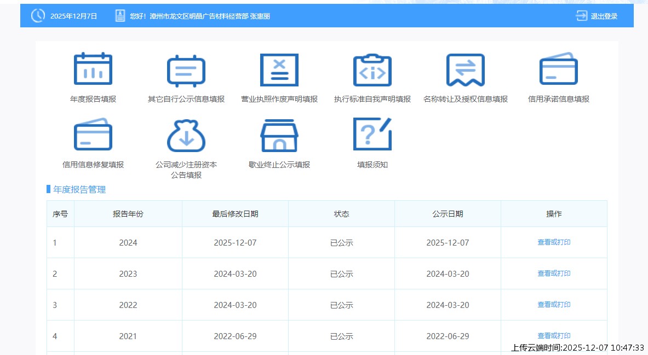Screen dimensions: 648x355
Task: Click the user profile icon beside 您好
Action: 121,16
